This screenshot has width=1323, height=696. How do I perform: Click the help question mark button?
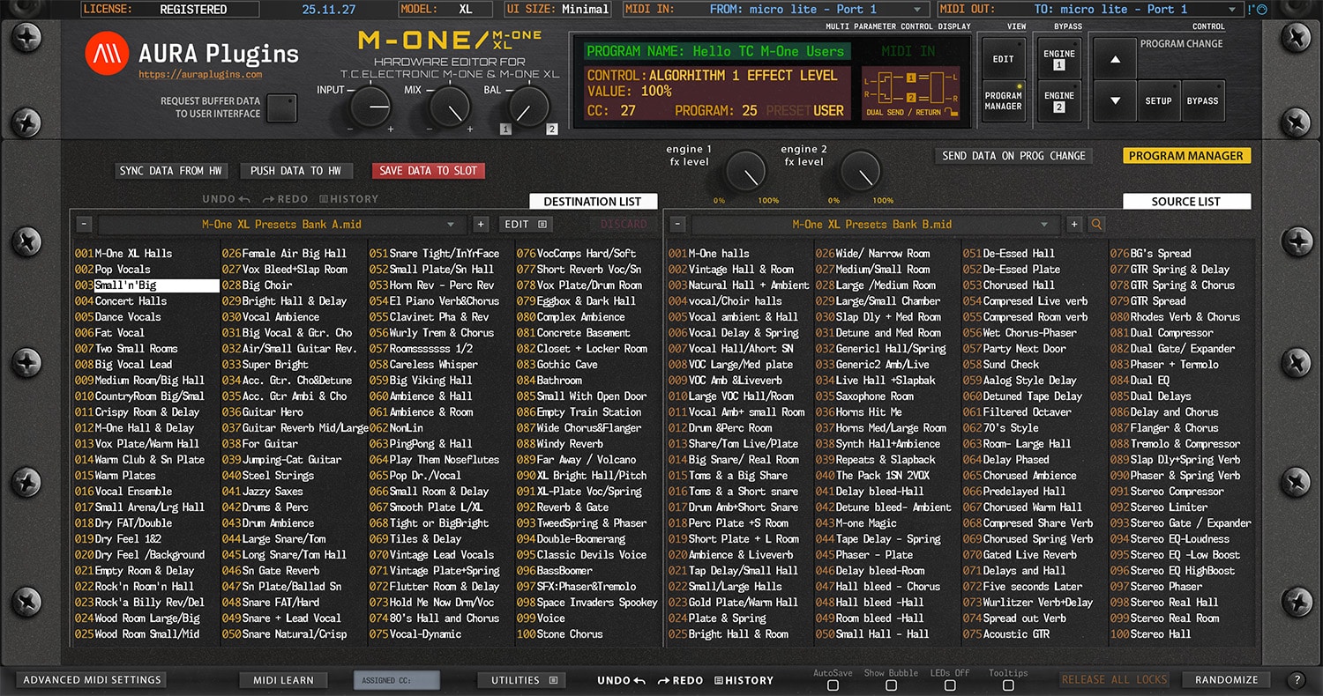coord(1296,680)
